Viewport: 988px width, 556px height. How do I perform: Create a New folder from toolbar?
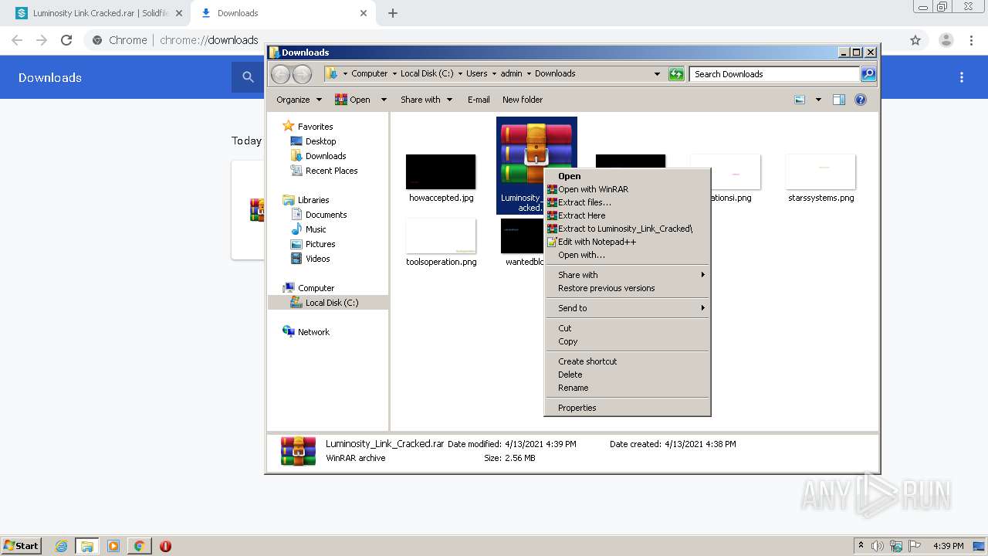pyautogui.click(x=523, y=100)
